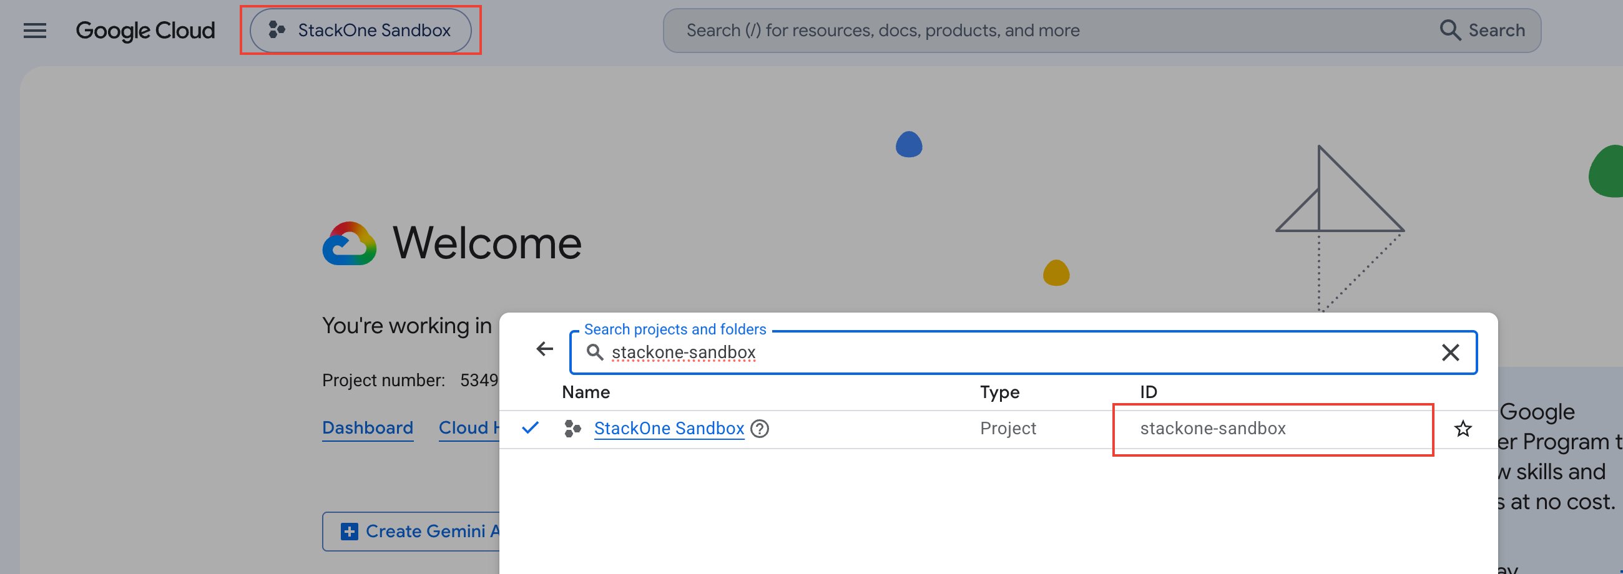Click the projects and folders search field
Screen dimensions: 1623x574
click(1023, 353)
